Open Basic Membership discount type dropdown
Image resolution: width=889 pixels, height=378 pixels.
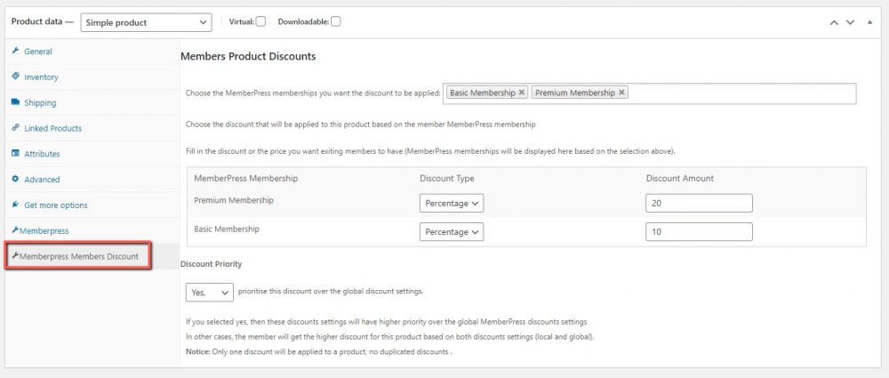(x=452, y=232)
